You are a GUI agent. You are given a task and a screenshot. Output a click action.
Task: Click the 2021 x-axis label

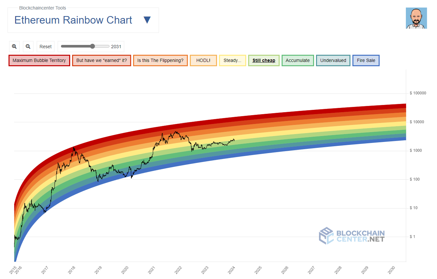pyautogui.click(x=151, y=270)
